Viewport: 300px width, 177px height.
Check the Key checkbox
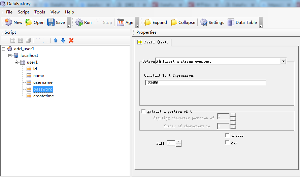click(227, 142)
